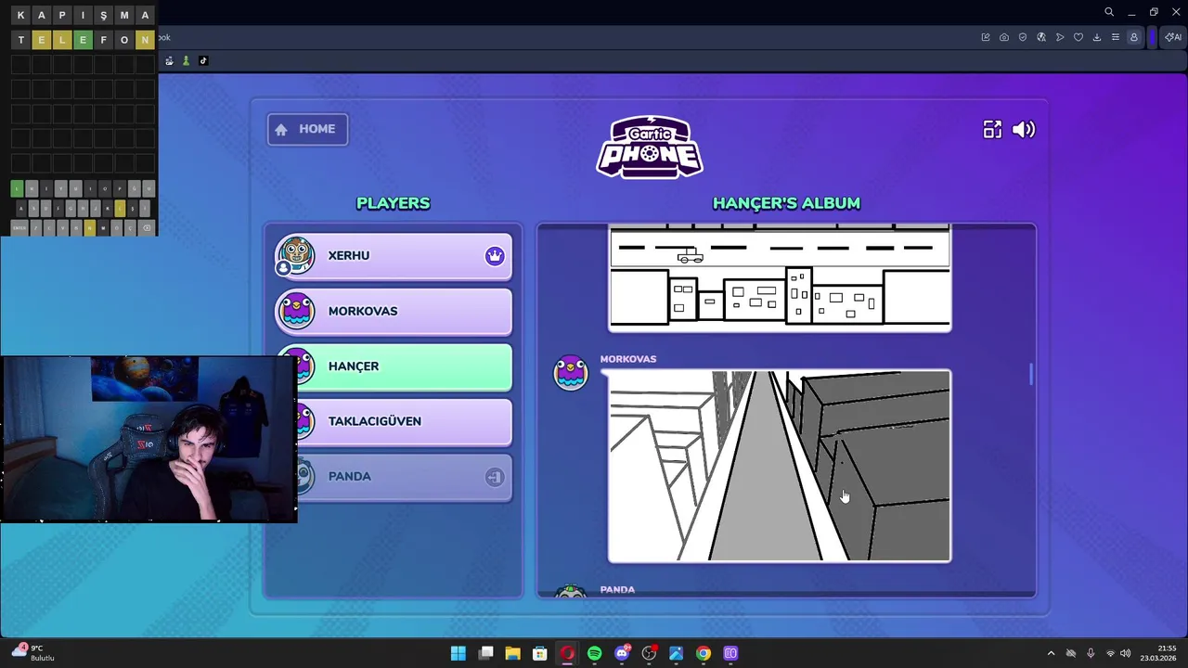
Task: Open Task View from the taskbar
Action: tap(485, 653)
